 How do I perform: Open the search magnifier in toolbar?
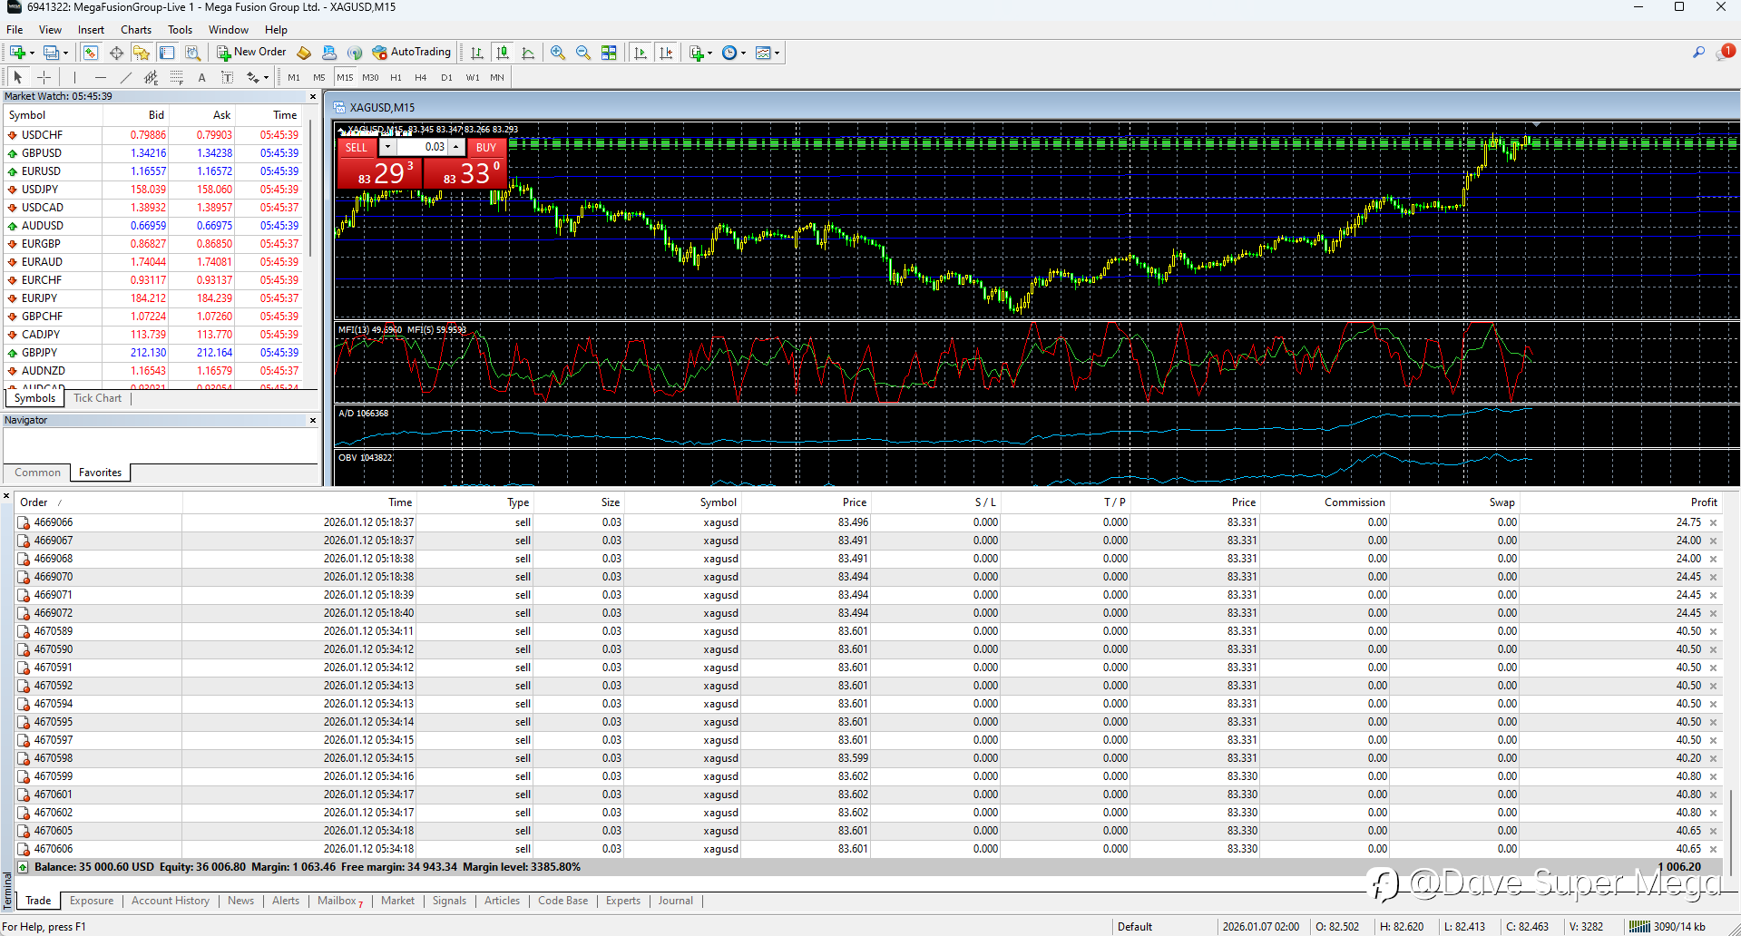click(x=1698, y=53)
